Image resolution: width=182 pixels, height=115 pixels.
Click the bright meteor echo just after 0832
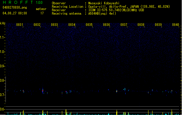coord(43,91)
